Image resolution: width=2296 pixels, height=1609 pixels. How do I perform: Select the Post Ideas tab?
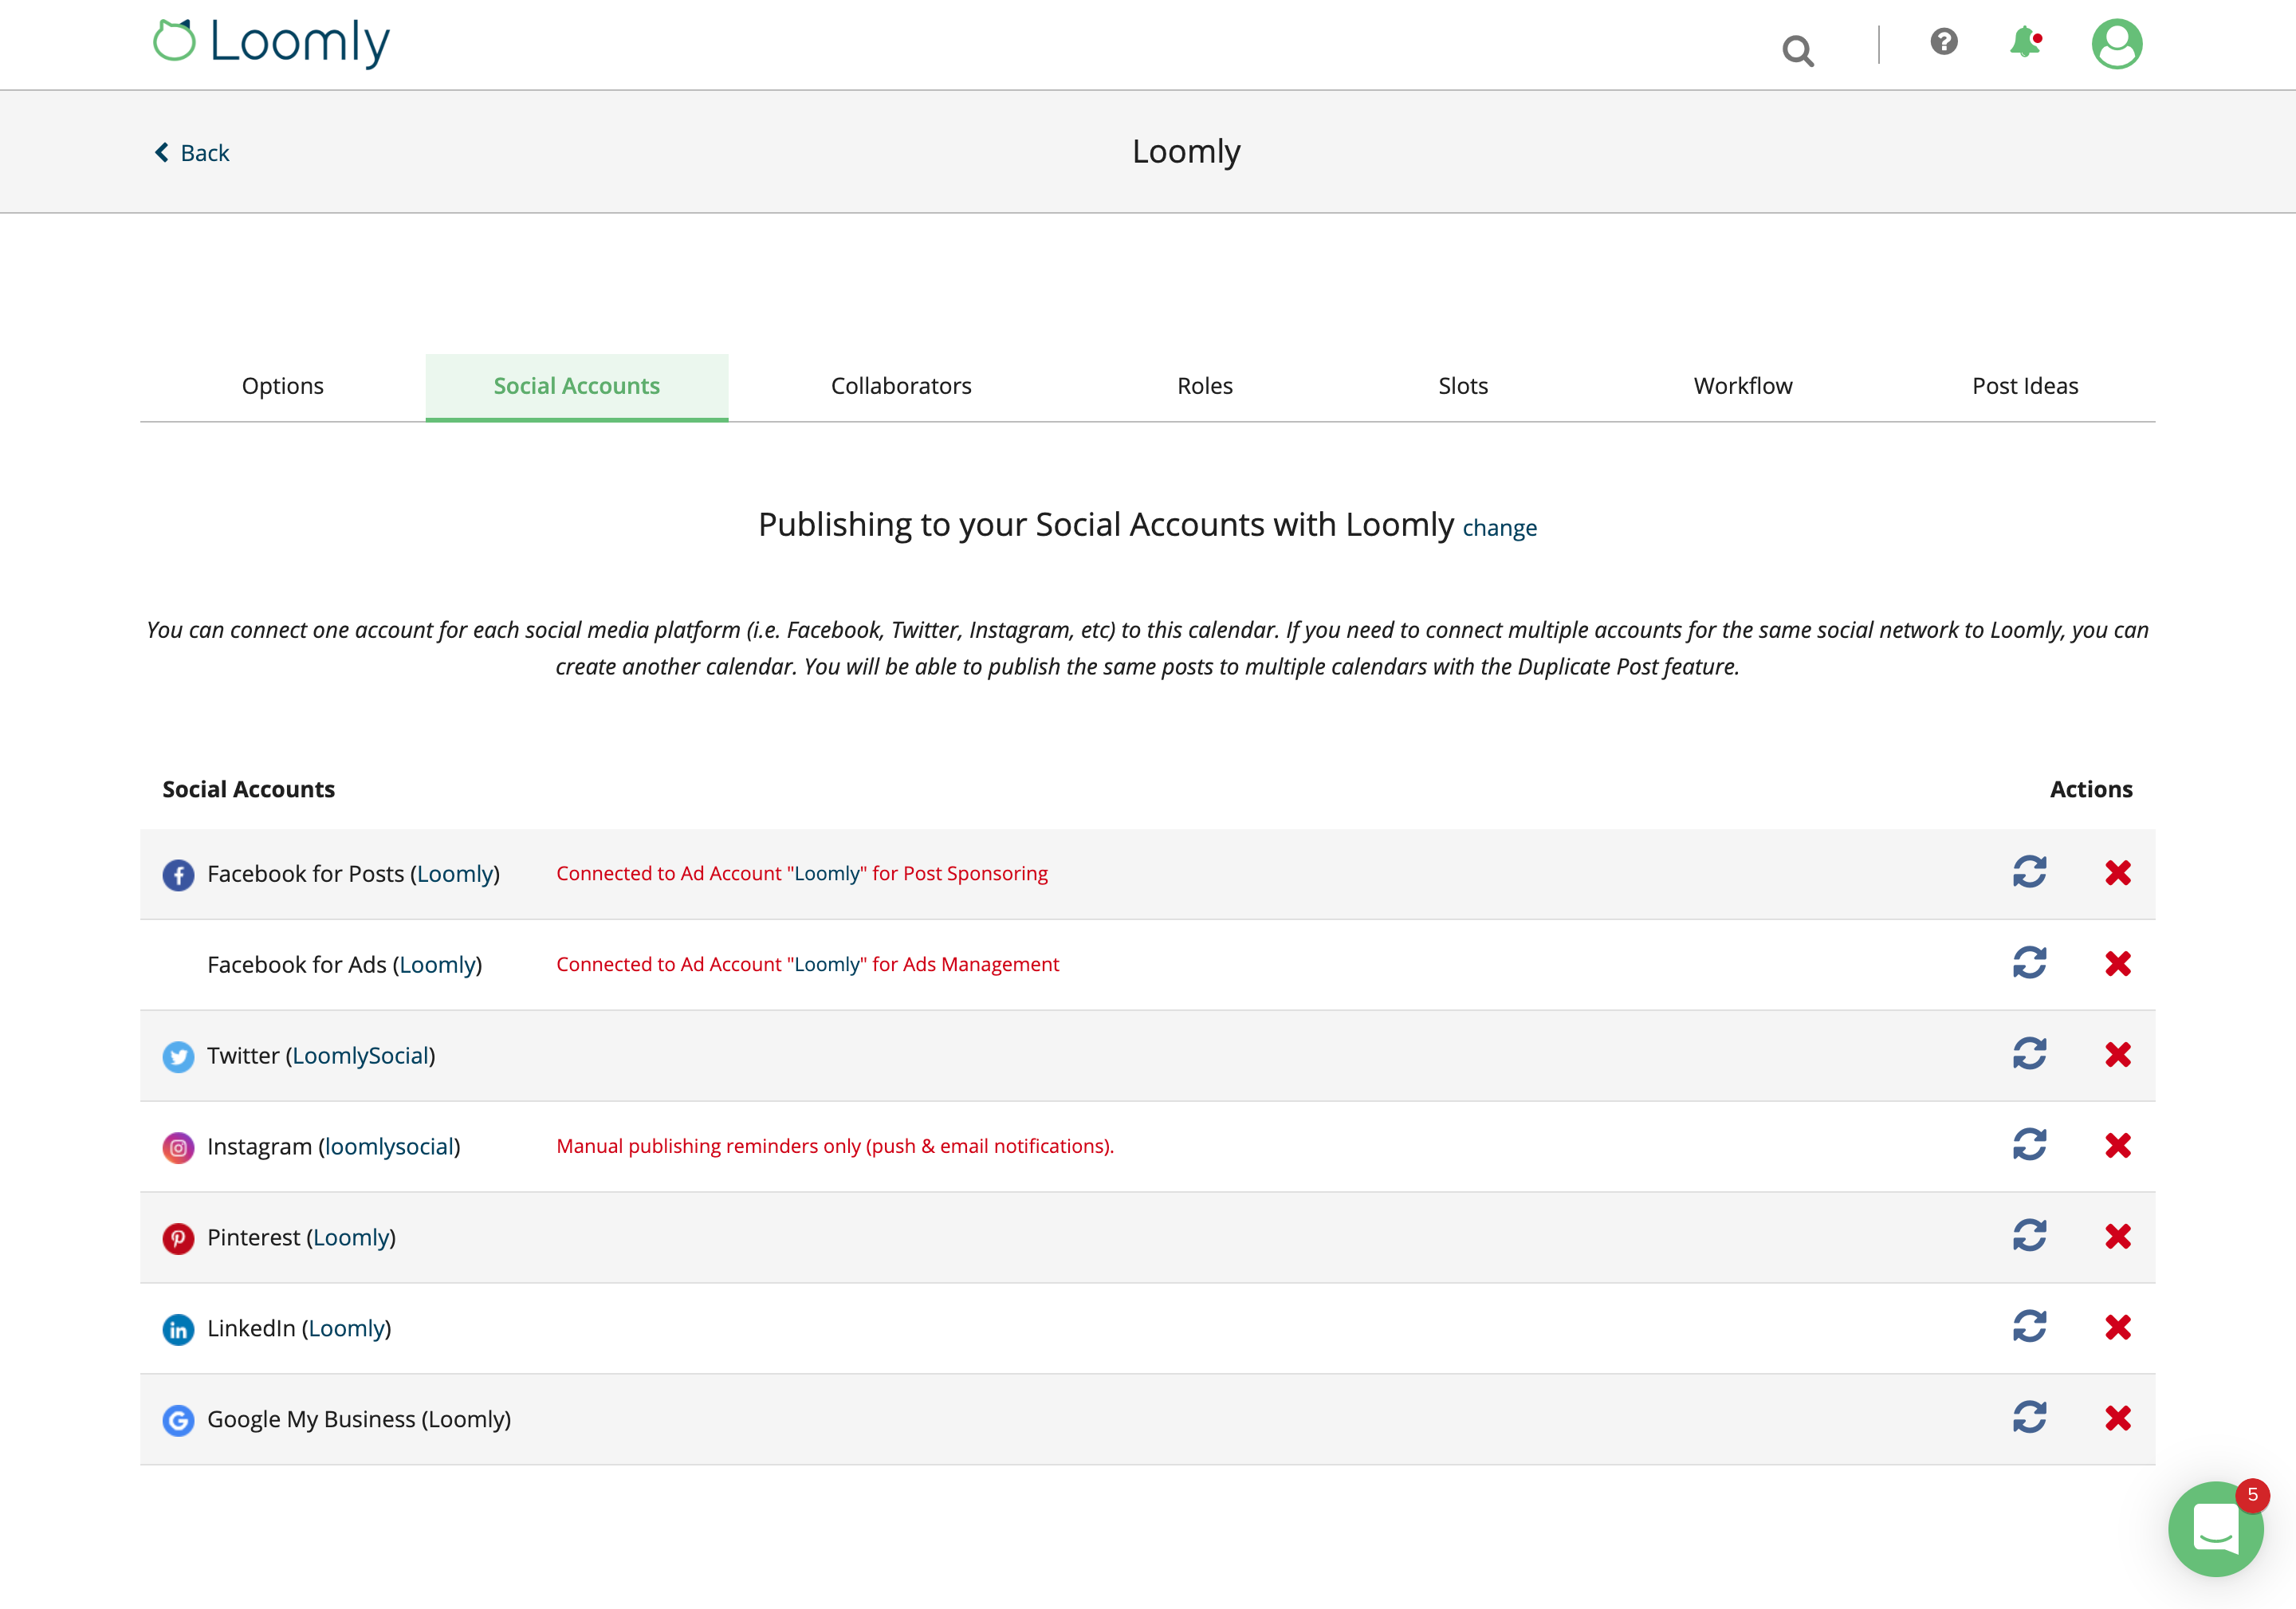coord(2024,386)
